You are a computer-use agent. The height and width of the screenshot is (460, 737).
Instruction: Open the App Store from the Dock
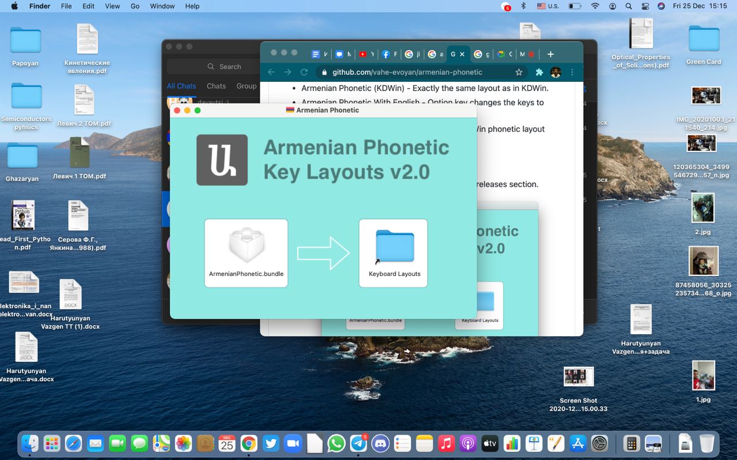coord(578,443)
